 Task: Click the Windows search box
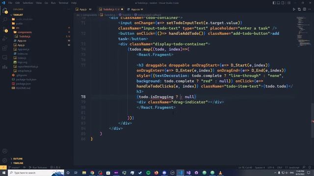coord(36,173)
